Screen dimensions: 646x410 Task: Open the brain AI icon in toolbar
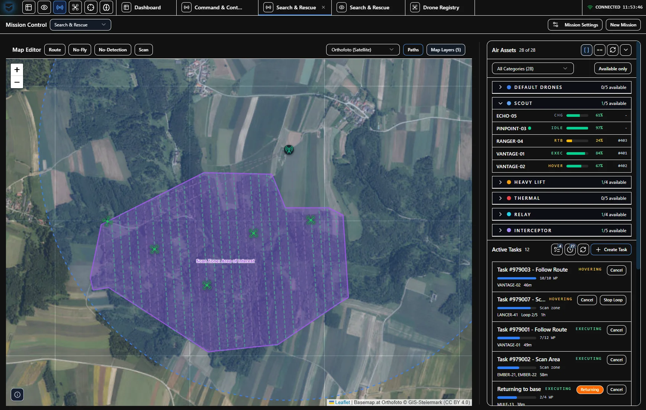tap(107, 7)
